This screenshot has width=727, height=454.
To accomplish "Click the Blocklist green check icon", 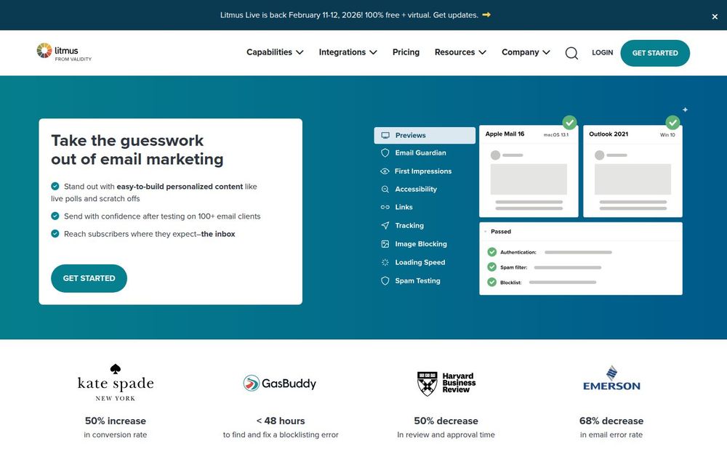I will [492, 282].
